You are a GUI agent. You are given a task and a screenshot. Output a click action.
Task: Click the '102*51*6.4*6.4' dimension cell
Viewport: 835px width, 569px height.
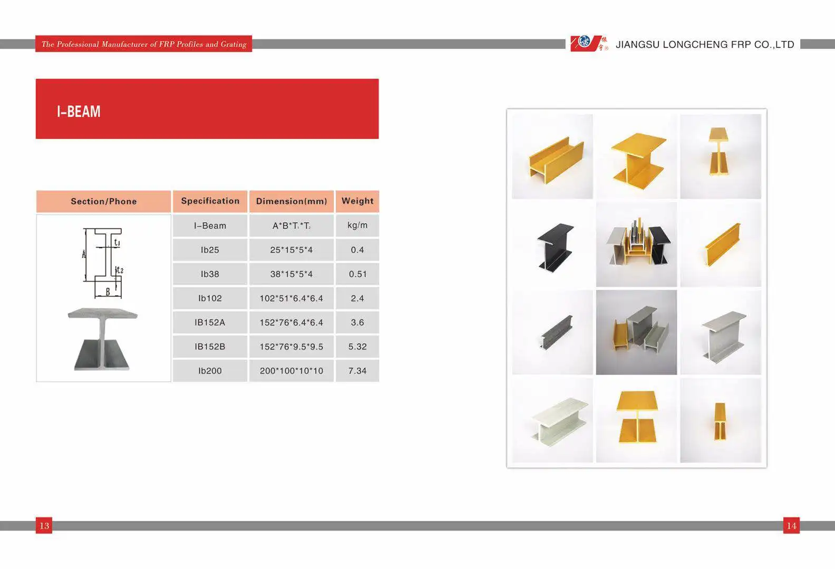click(292, 298)
